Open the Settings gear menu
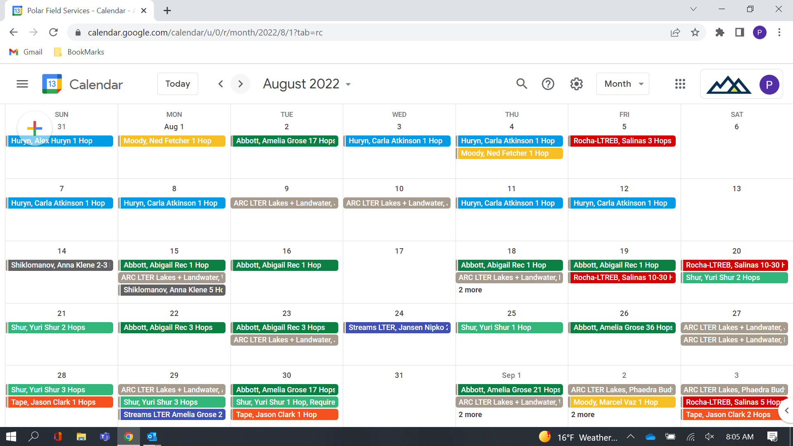 pyautogui.click(x=576, y=84)
